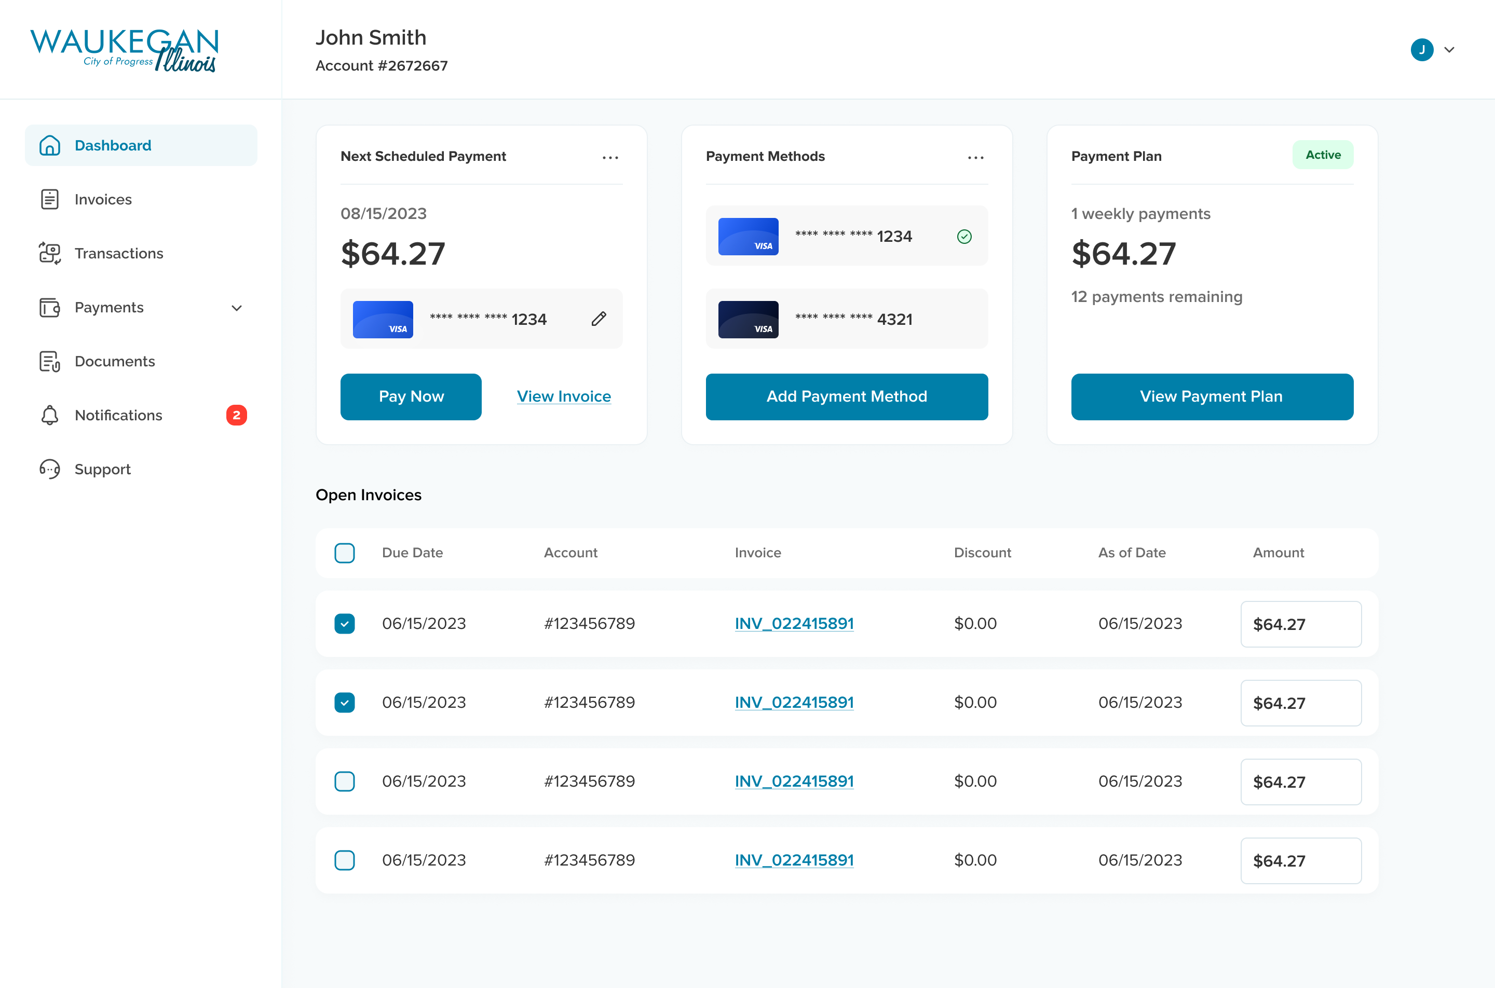Select the dark Visa card ending 4321
Image resolution: width=1495 pixels, height=988 pixels.
tap(846, 319)
